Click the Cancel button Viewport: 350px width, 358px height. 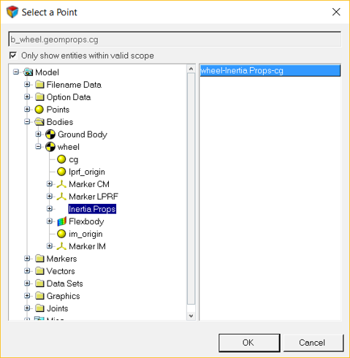click(x=313, y=343)
